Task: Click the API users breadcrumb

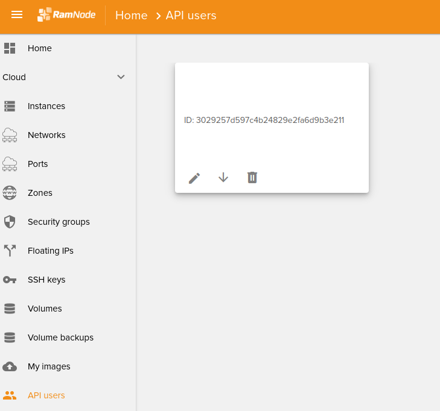Action: [191, 16]
